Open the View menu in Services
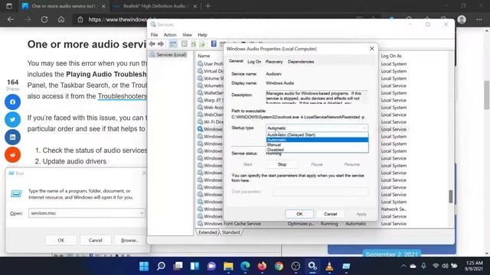 187,35
